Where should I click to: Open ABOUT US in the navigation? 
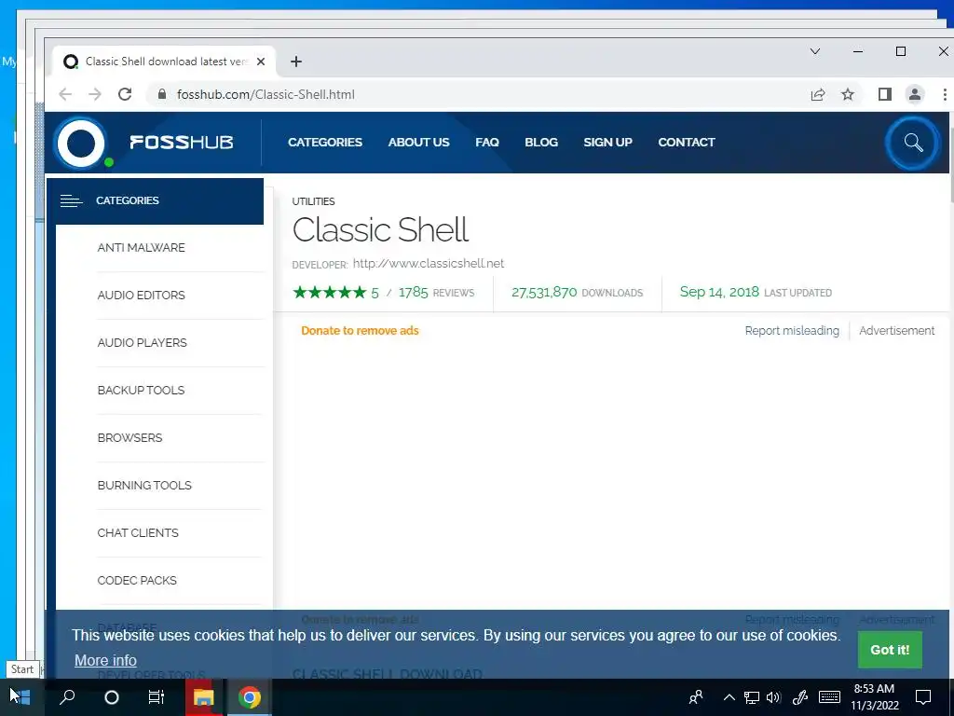click(418, 143)
